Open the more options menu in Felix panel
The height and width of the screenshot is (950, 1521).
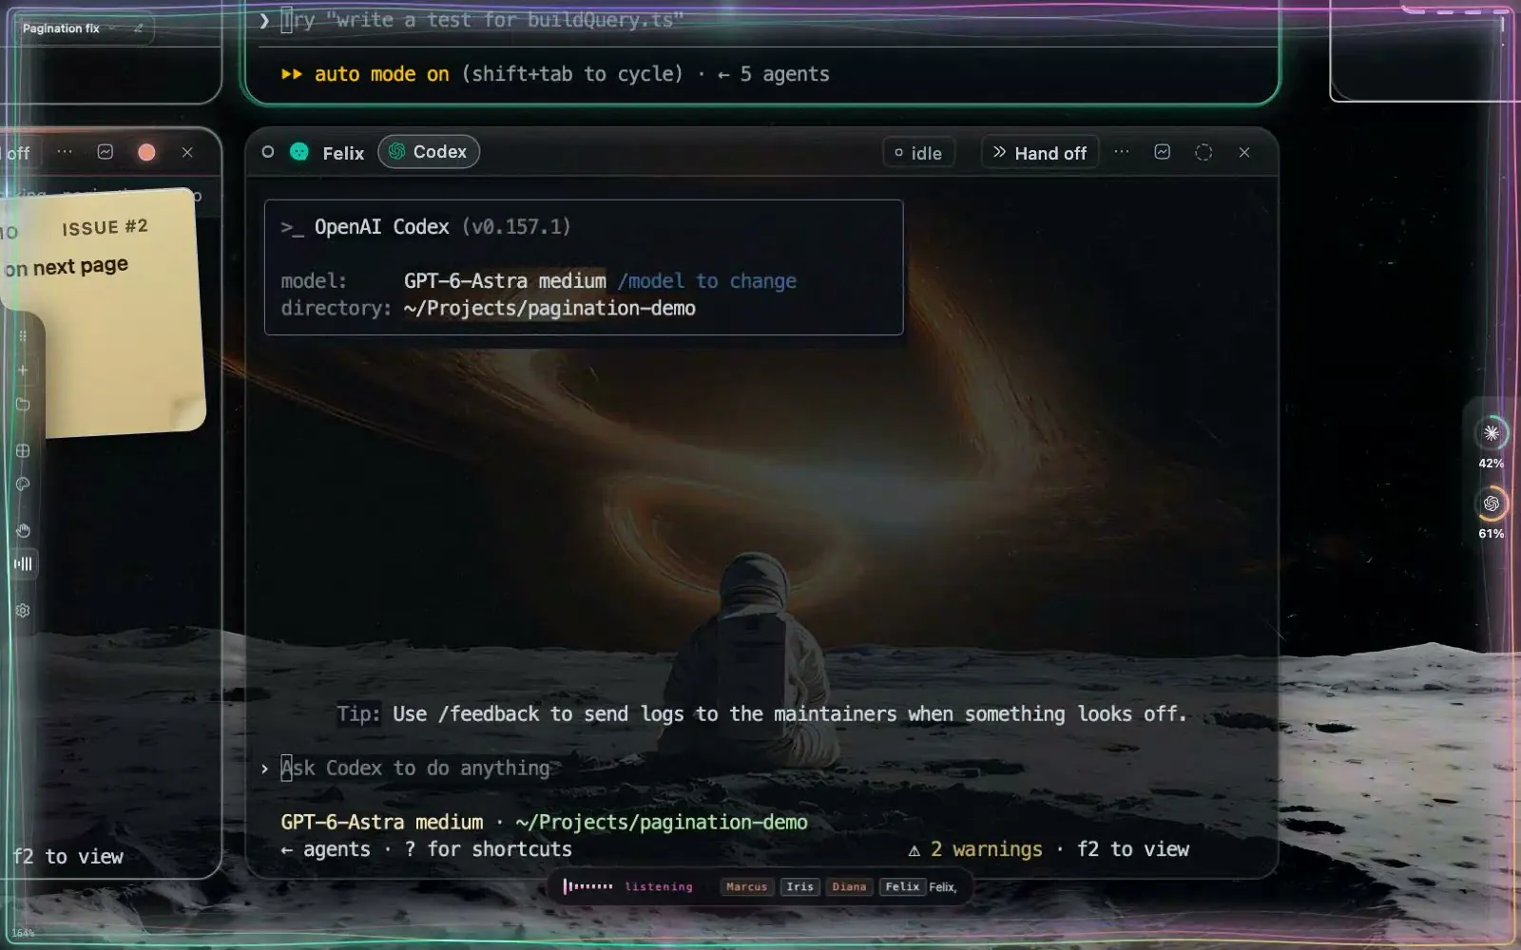(x=1122, y=152)
